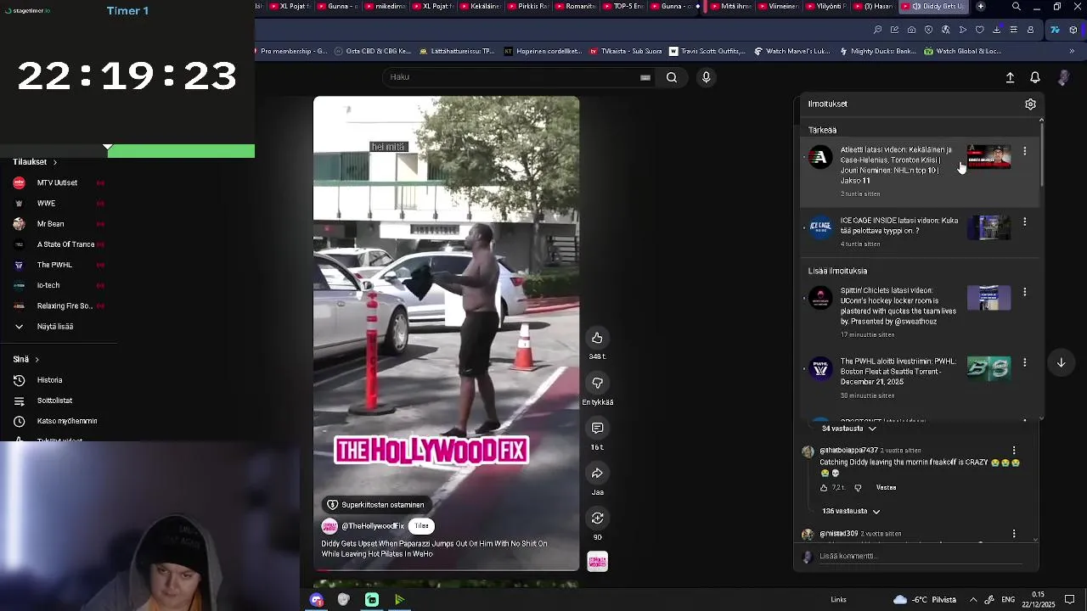Expand the 34 vastausta replies

[x=848, y=429]
